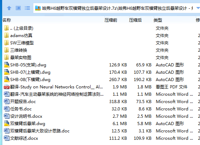Select the Word icon of 开题报告.doc
Viewport: 200px width, 145px height.
(7, 102)
